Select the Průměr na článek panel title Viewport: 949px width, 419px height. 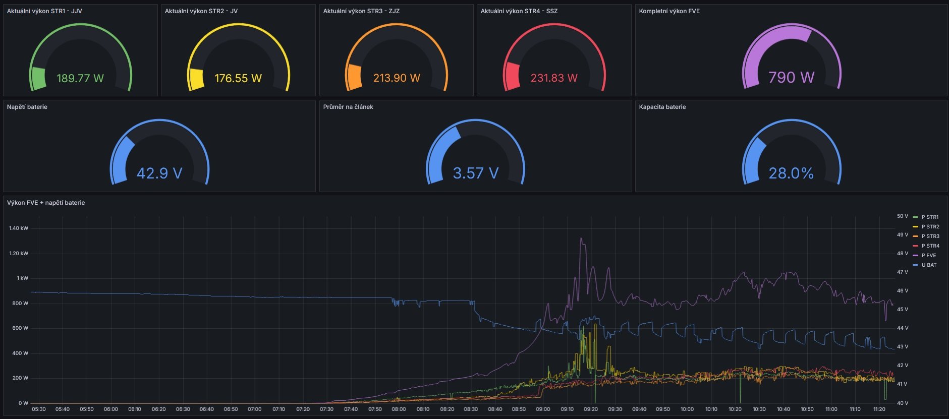point(348,107)
